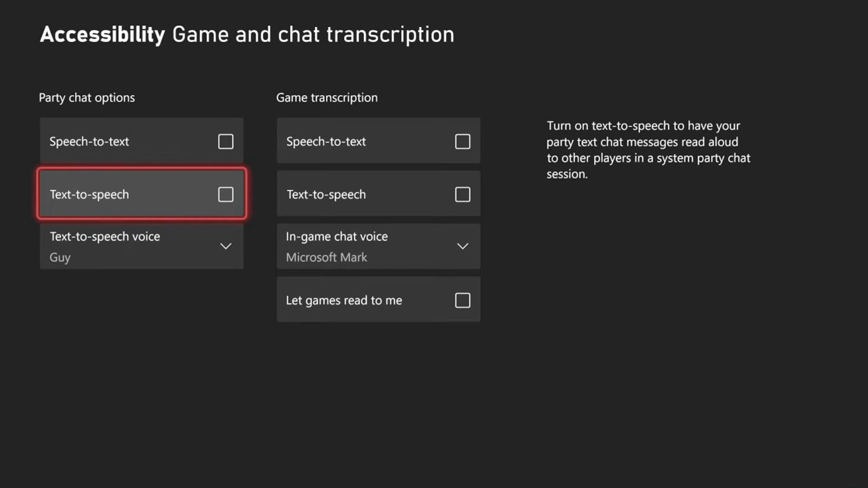Click the Party chat options section header
The height and width of the screenshot is (488, 868).
point(87,98)
